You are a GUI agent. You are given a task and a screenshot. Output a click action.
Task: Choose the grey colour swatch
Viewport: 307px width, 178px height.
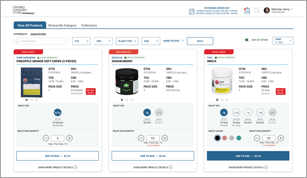231,138
